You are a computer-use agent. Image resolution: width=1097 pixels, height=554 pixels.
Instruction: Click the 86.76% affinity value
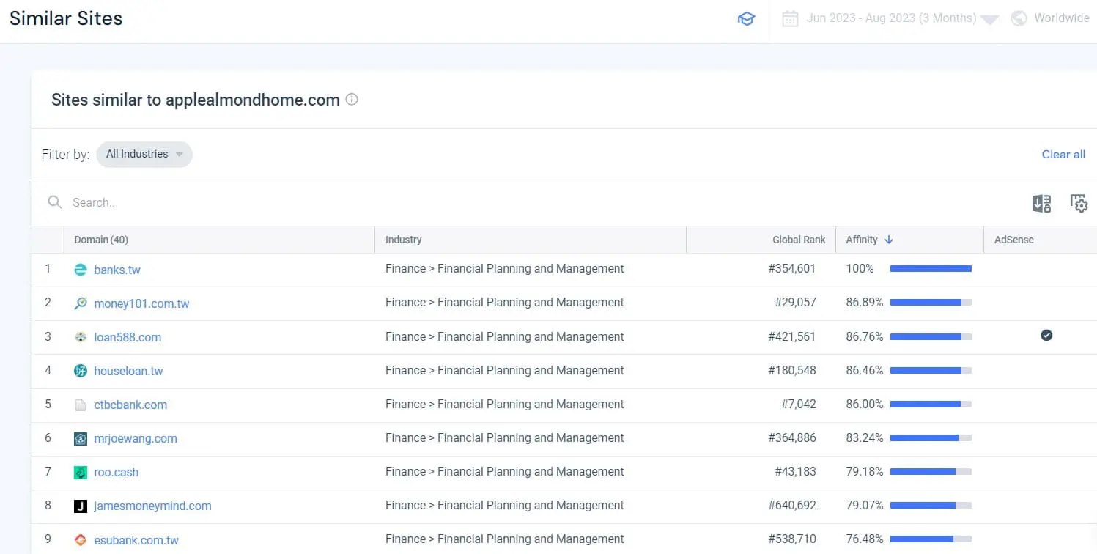[865, 336]
